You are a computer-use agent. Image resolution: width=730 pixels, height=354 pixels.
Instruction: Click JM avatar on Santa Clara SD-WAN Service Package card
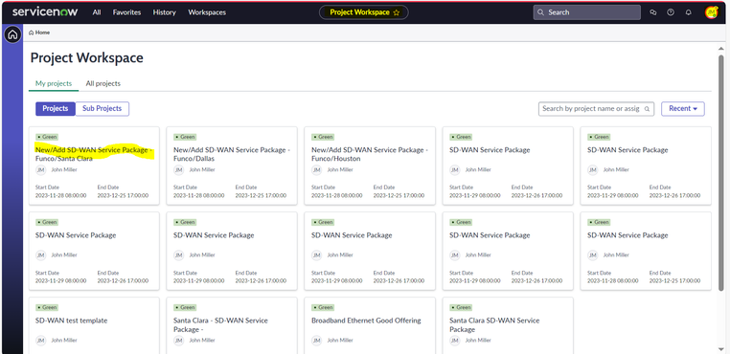pos(455,341)
